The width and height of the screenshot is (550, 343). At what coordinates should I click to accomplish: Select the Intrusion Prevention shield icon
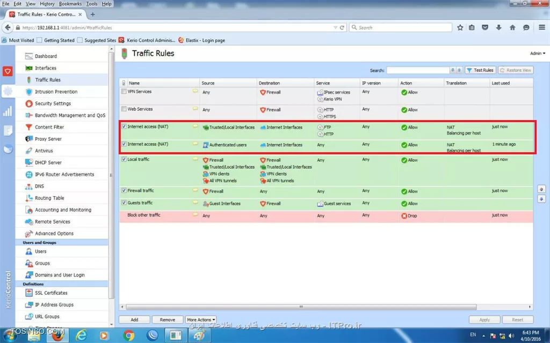(29, 92)
